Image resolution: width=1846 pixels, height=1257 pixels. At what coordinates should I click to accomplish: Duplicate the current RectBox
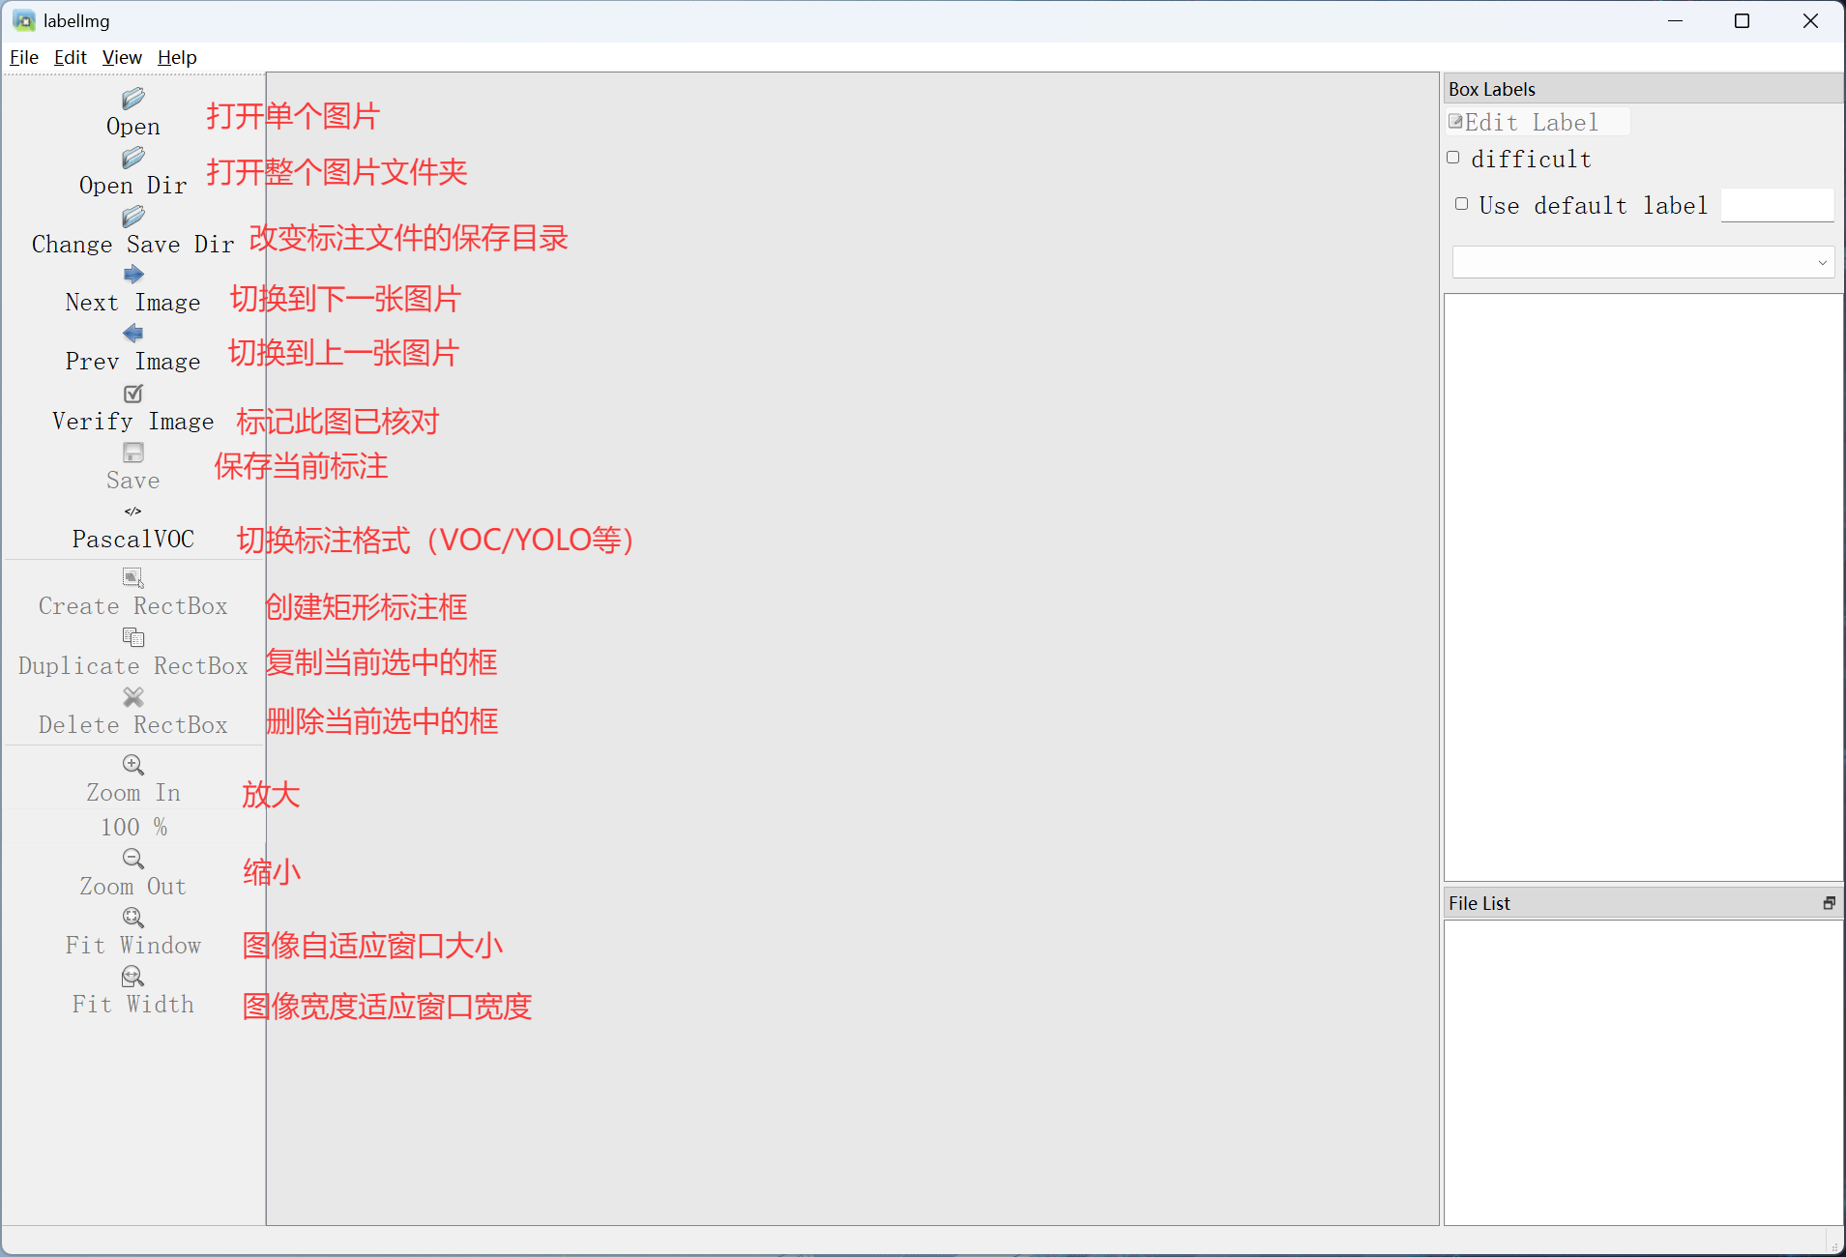pyautogui.click(x=132, y=652)
